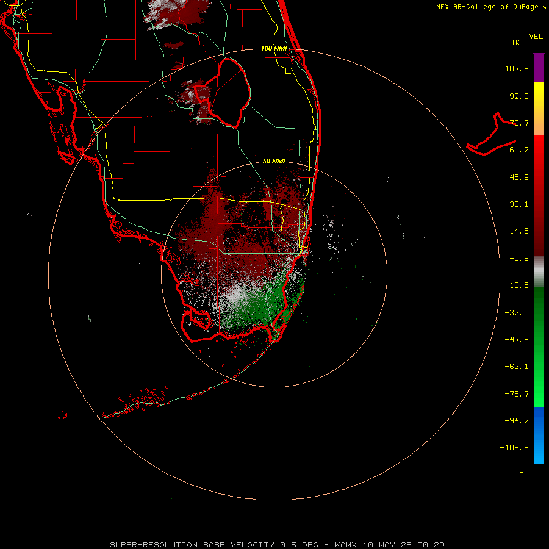
Task: Click the 50 NMI range ring label
Action: [x=274, y=161]
